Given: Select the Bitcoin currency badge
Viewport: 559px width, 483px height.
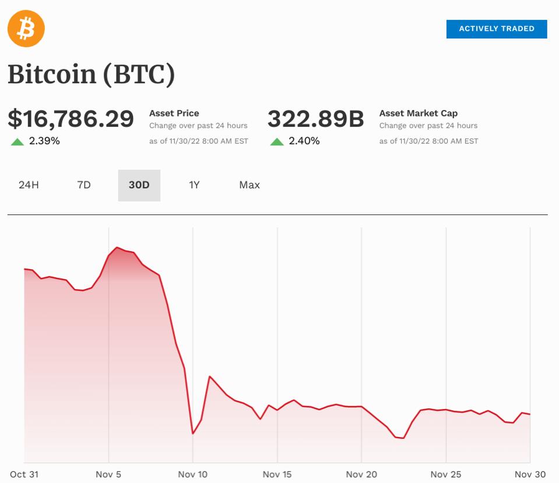Looking at the screenshot, I should (26, 29).
